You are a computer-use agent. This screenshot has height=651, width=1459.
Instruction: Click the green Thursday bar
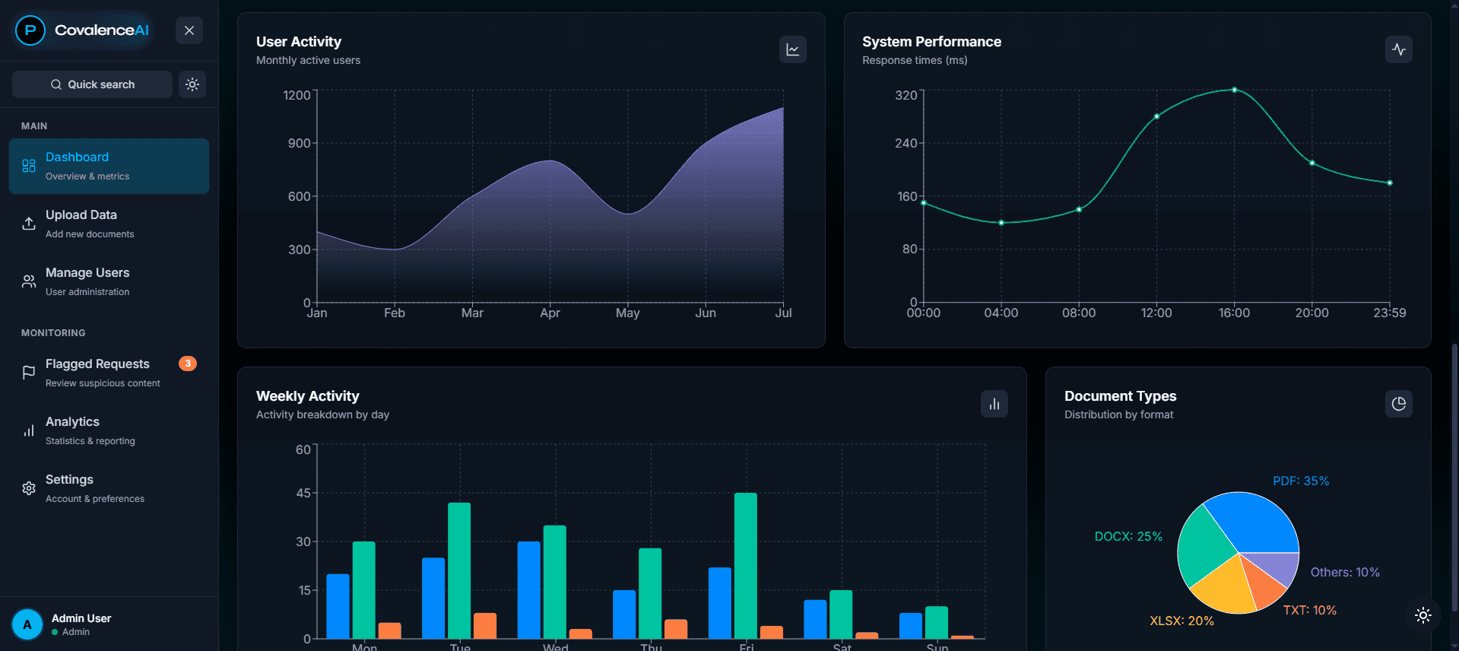click(x=650, y=593)
